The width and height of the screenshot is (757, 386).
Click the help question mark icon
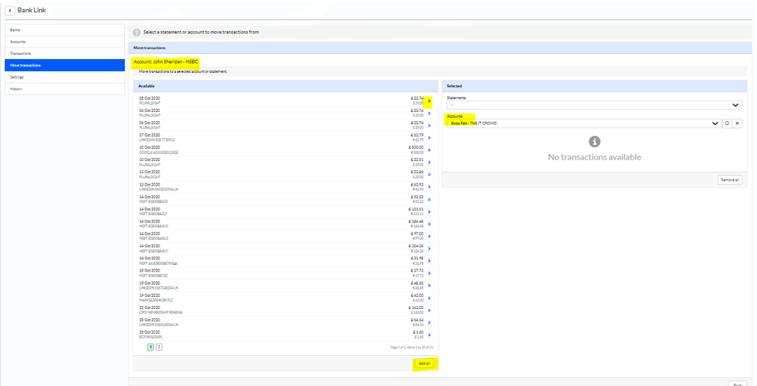(x=137, y=33)
